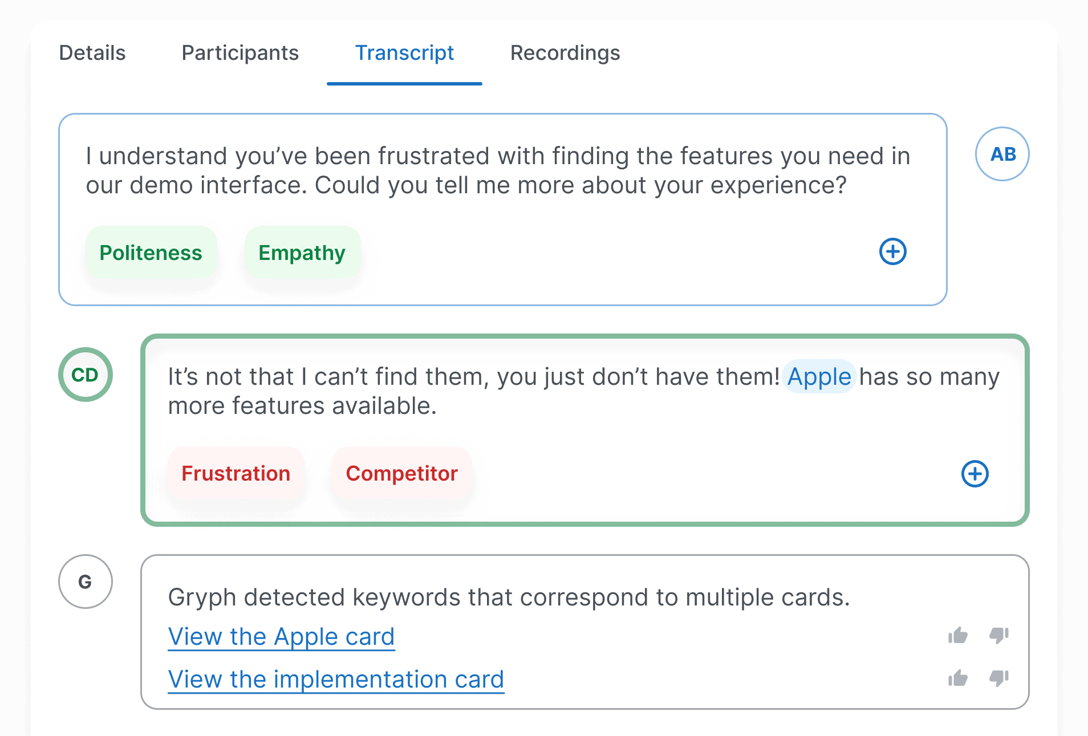Click the G Gryph avatar
This screenshot has width=1088, height=736.
tap(86, 582)
